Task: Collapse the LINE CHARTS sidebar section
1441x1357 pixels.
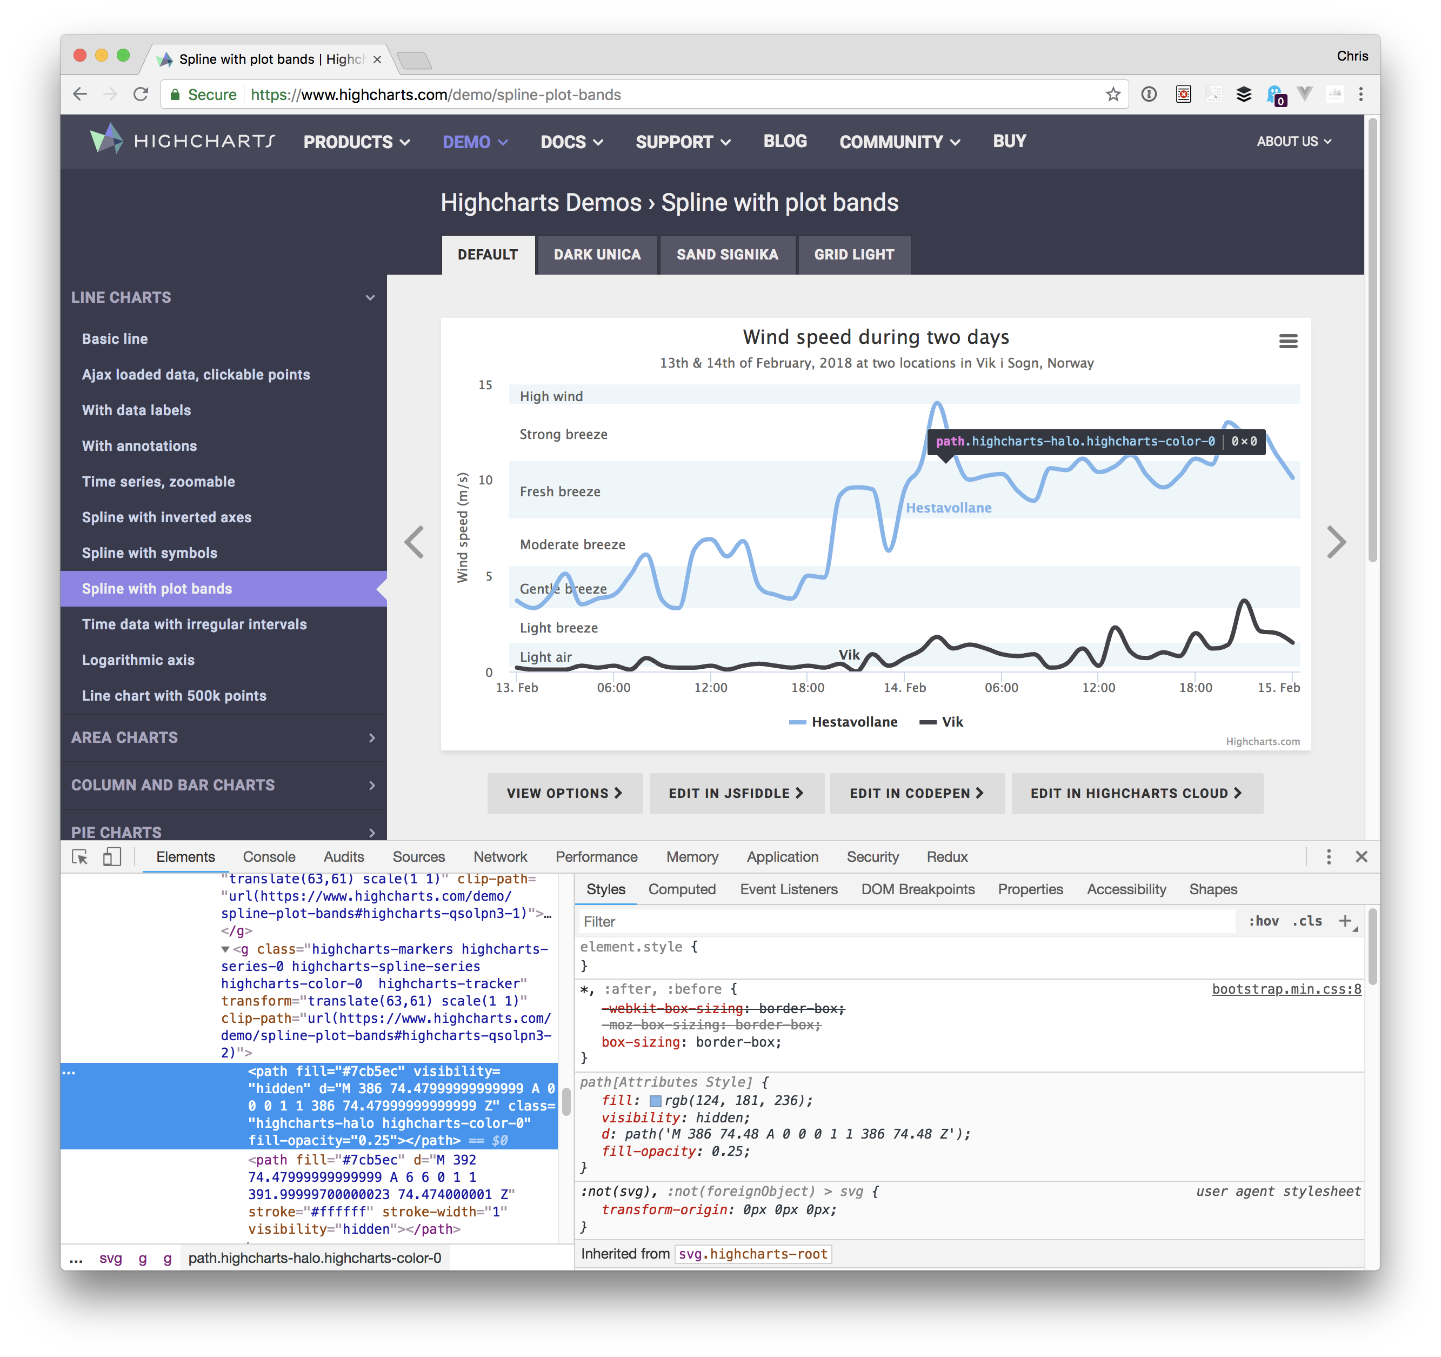Action: pos(223,297)
